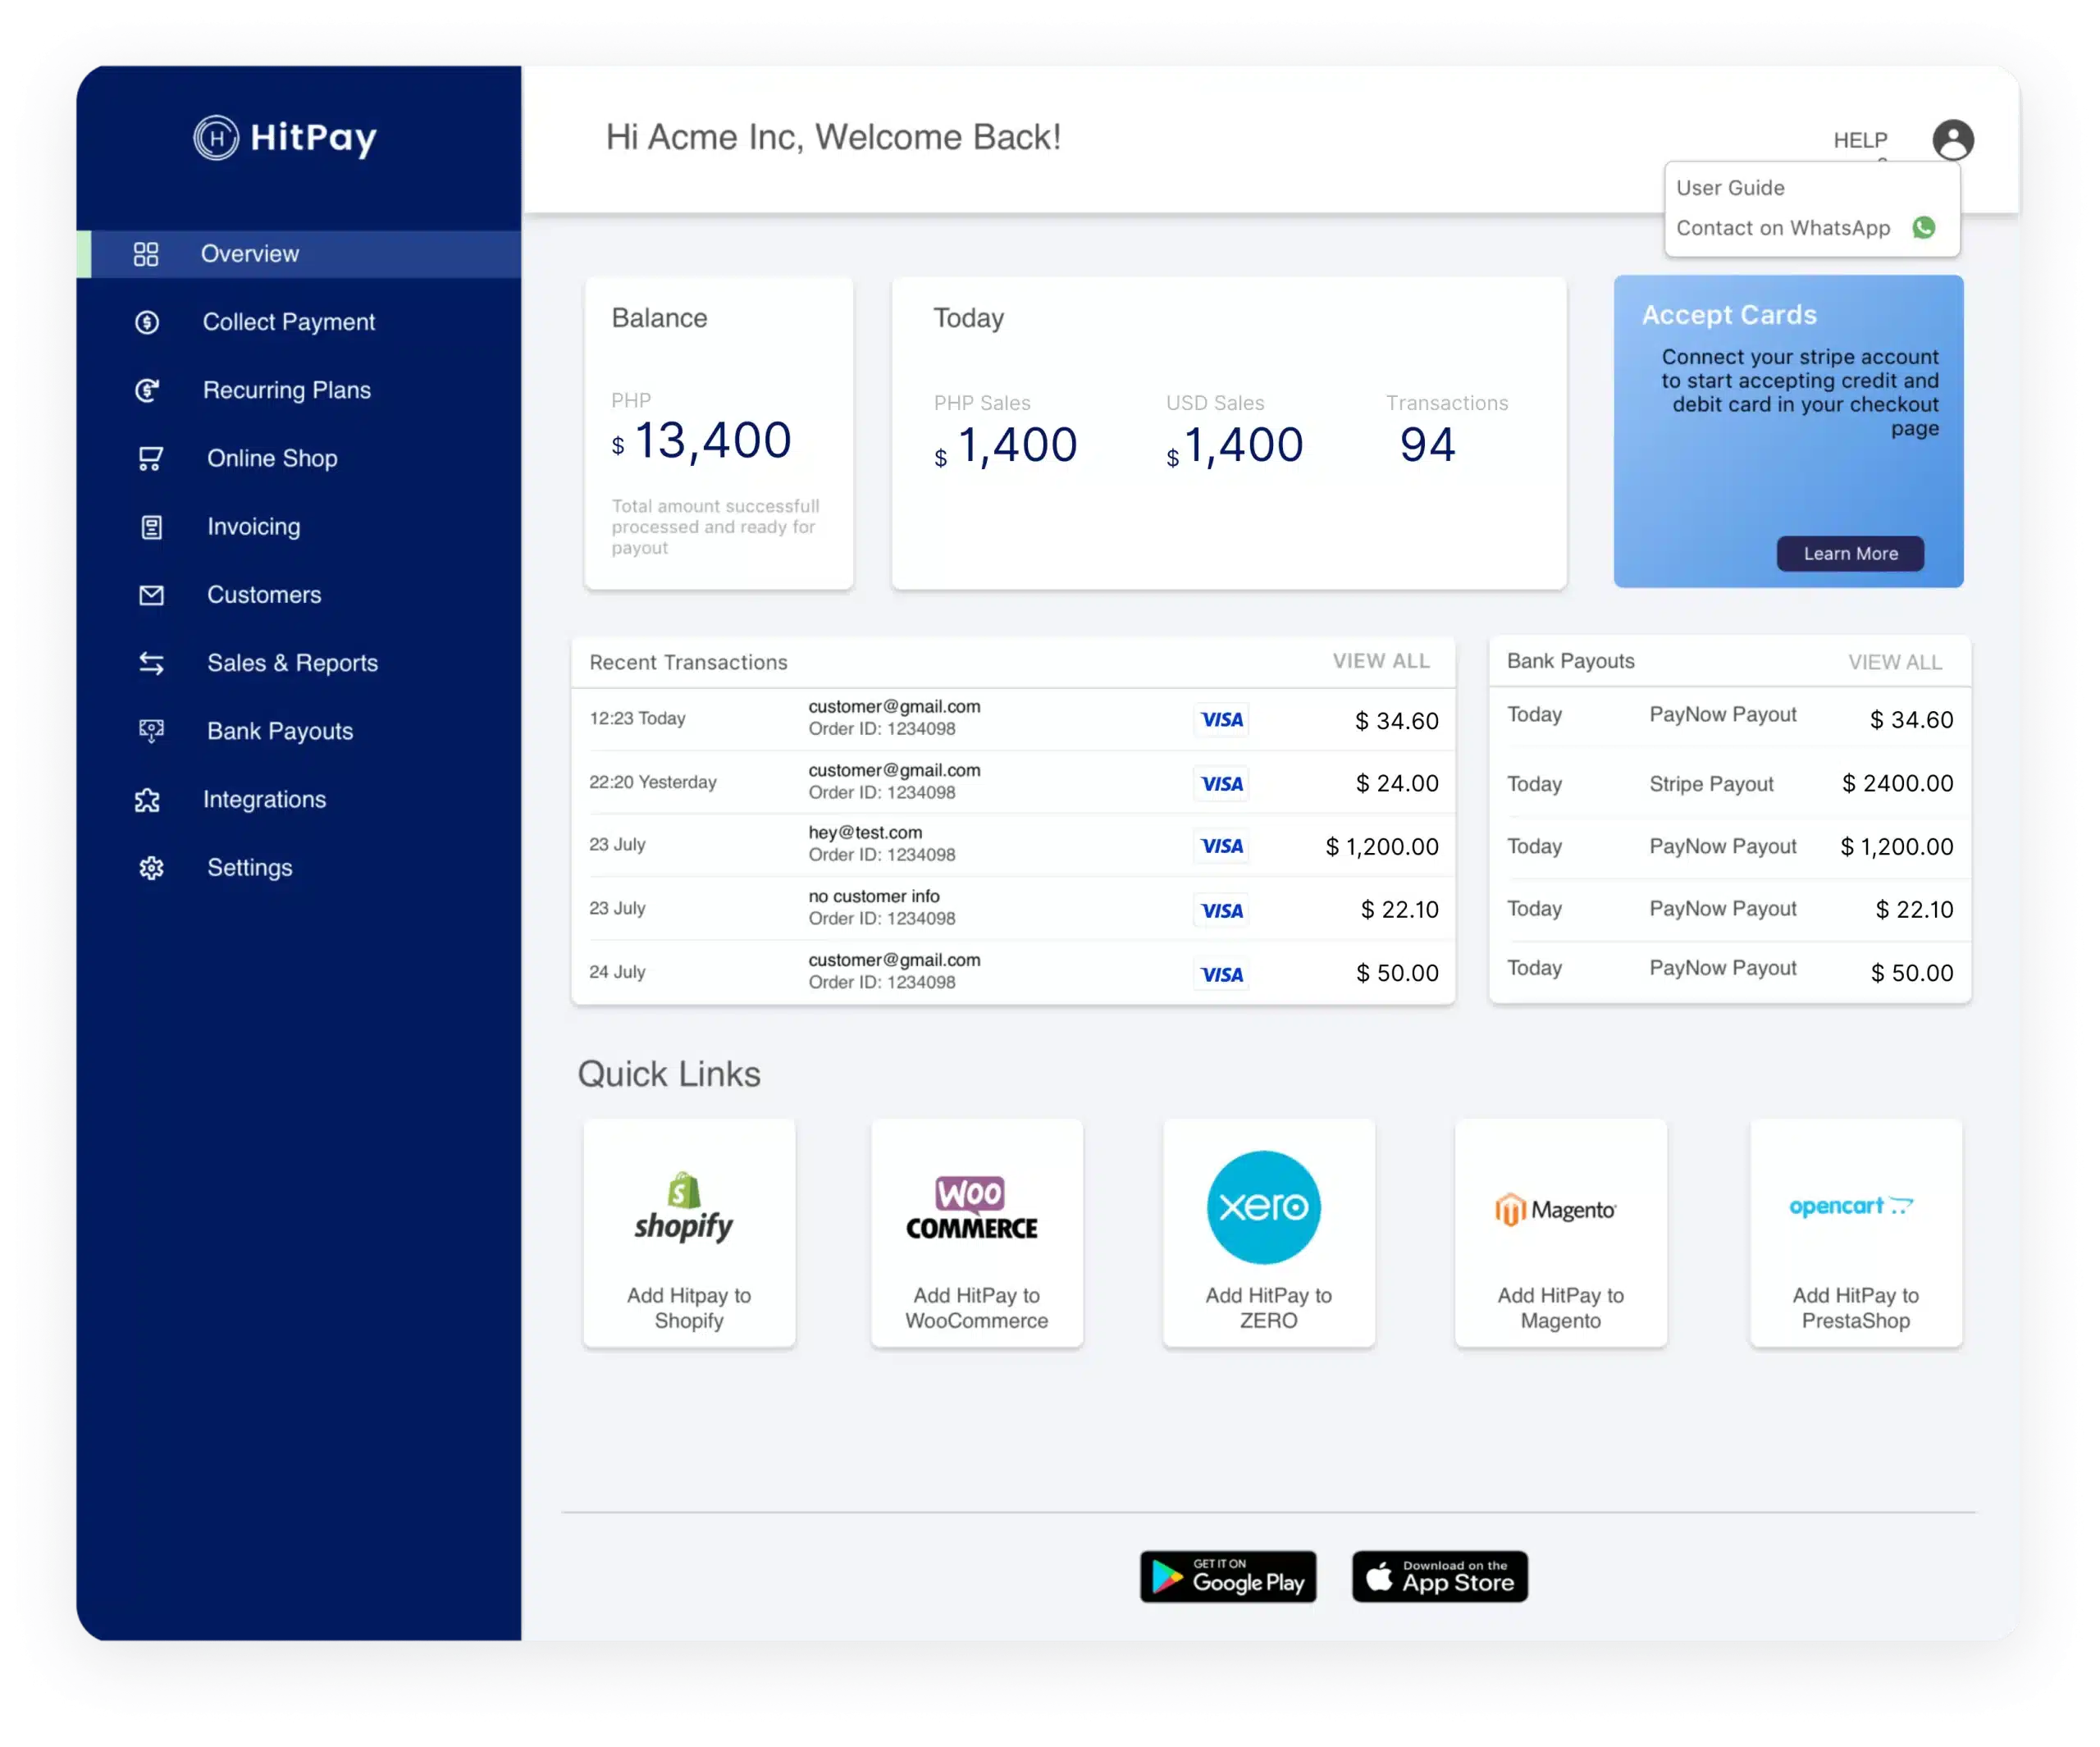2100x1747 pixels.
Task: Click the Invoicing sidebar icon
Action: [147, 525]
